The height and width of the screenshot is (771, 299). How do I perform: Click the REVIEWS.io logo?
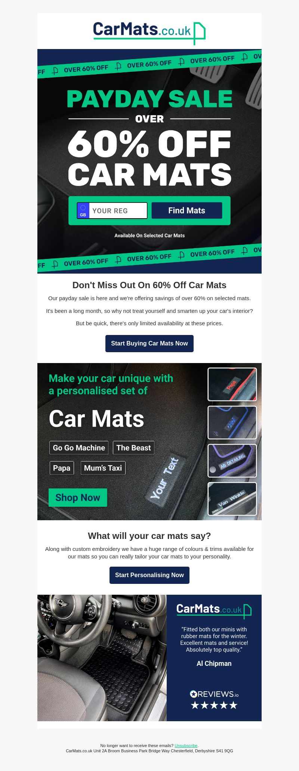[214, 694]
